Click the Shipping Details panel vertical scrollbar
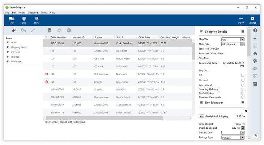 point(249,42)
